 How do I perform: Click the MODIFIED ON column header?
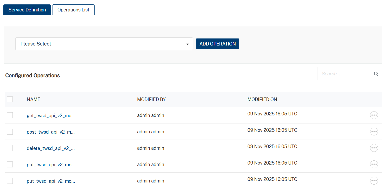point(262,99)
